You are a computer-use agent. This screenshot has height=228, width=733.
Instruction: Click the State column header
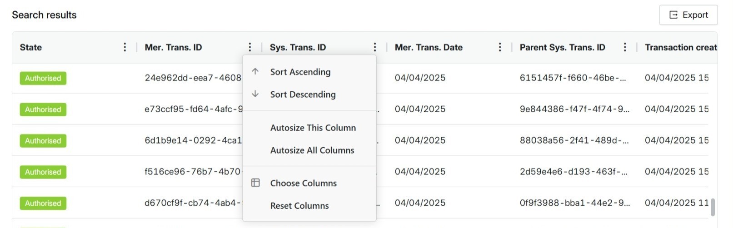coord(31,47)
